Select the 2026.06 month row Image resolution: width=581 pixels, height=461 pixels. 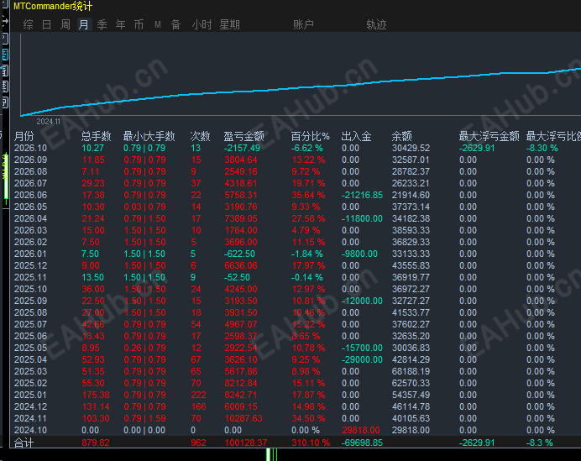pos(296,195)
